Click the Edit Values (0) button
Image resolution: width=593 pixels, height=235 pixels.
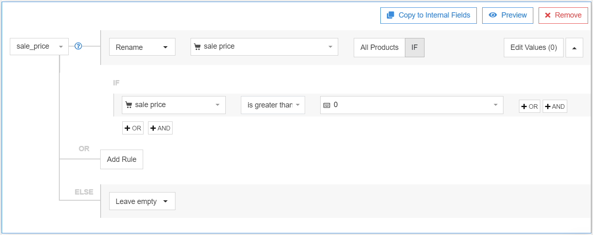pos(533,47)
